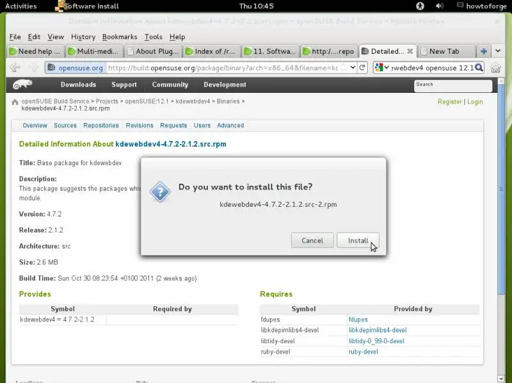Switch to the Repositories page tab
The width and height of the screenshot is (512, 383).
[x=101, y=126]
